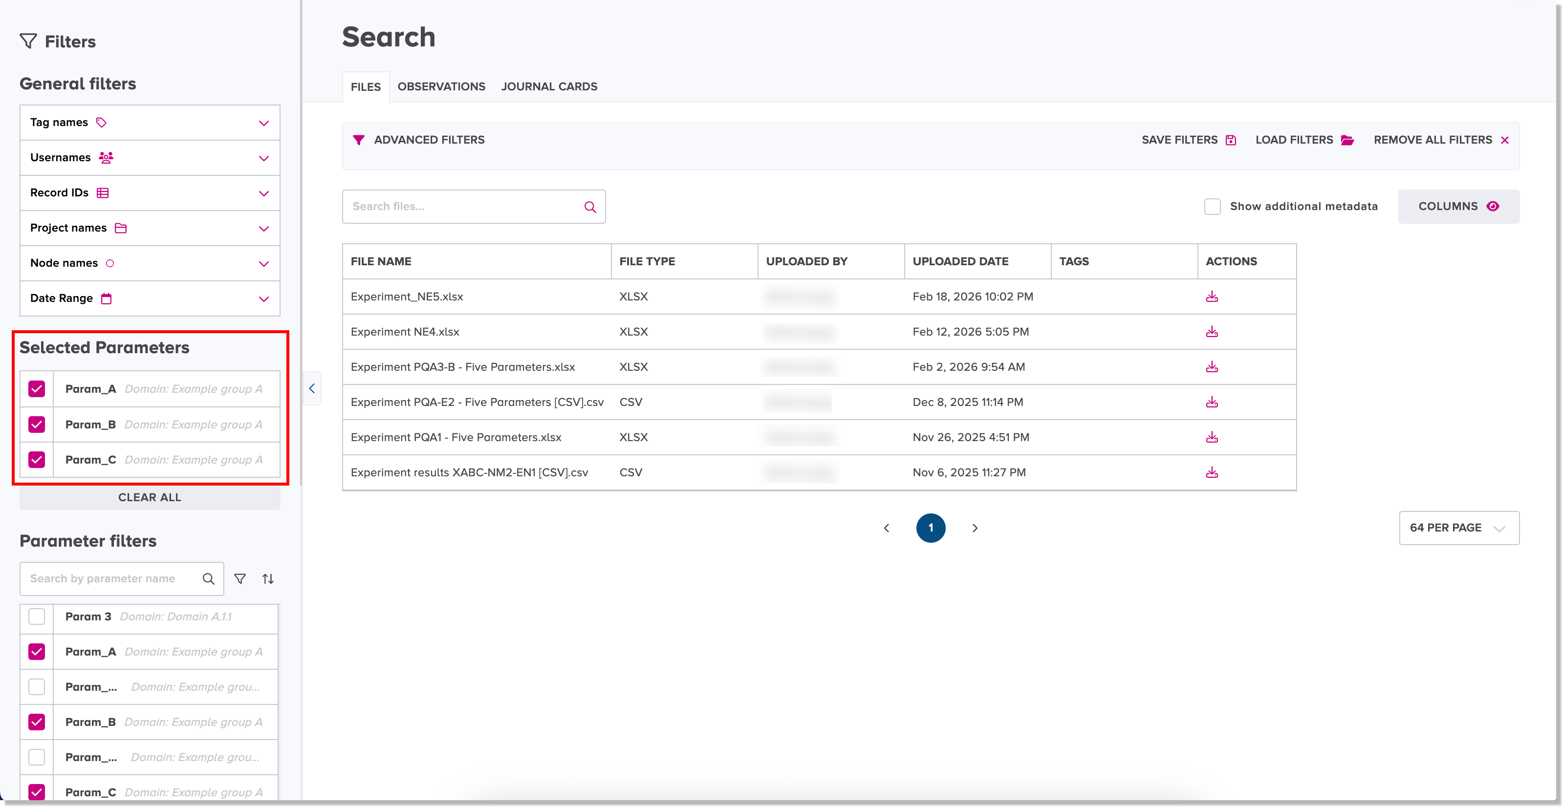
Task: Click file name Experiment NE4.xlsx
Action: [405, 332]
